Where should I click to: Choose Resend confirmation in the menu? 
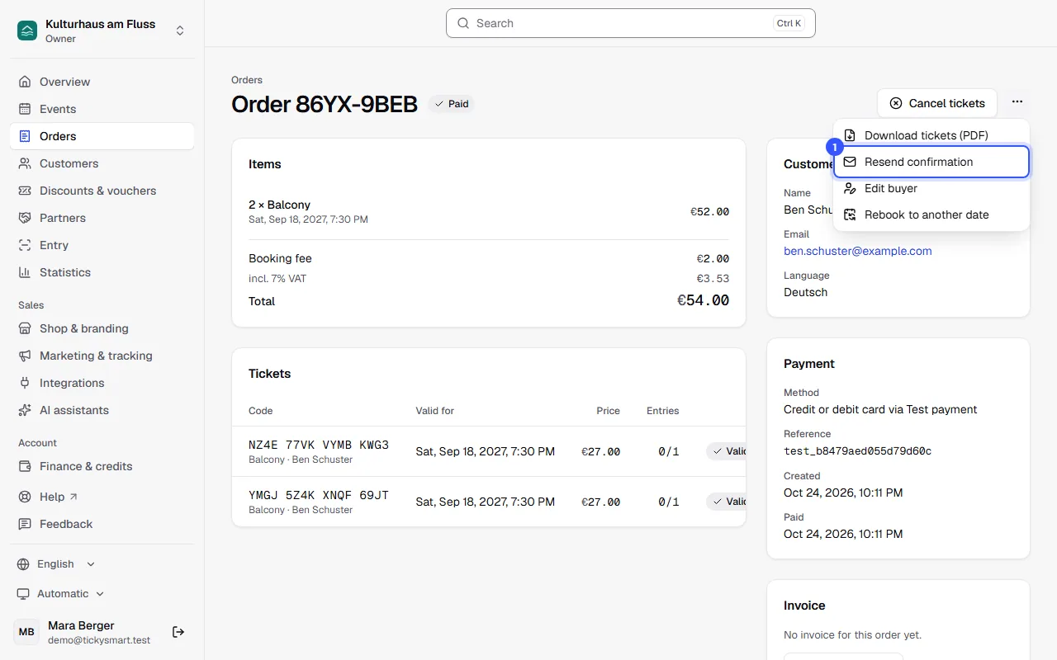click(x=931, y=162)
